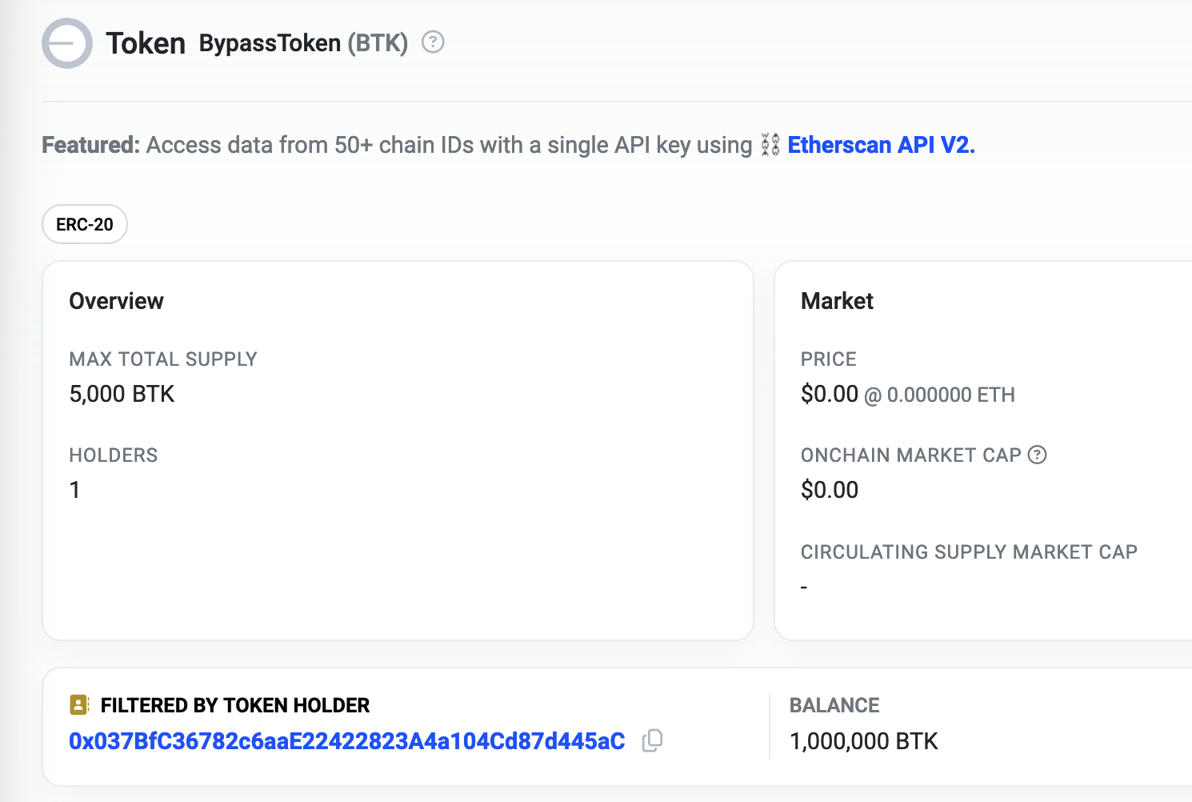Viewport: 1192px width, 802px height.
Task: Click the BypassToken (BTK) title text
Action: 303,42
